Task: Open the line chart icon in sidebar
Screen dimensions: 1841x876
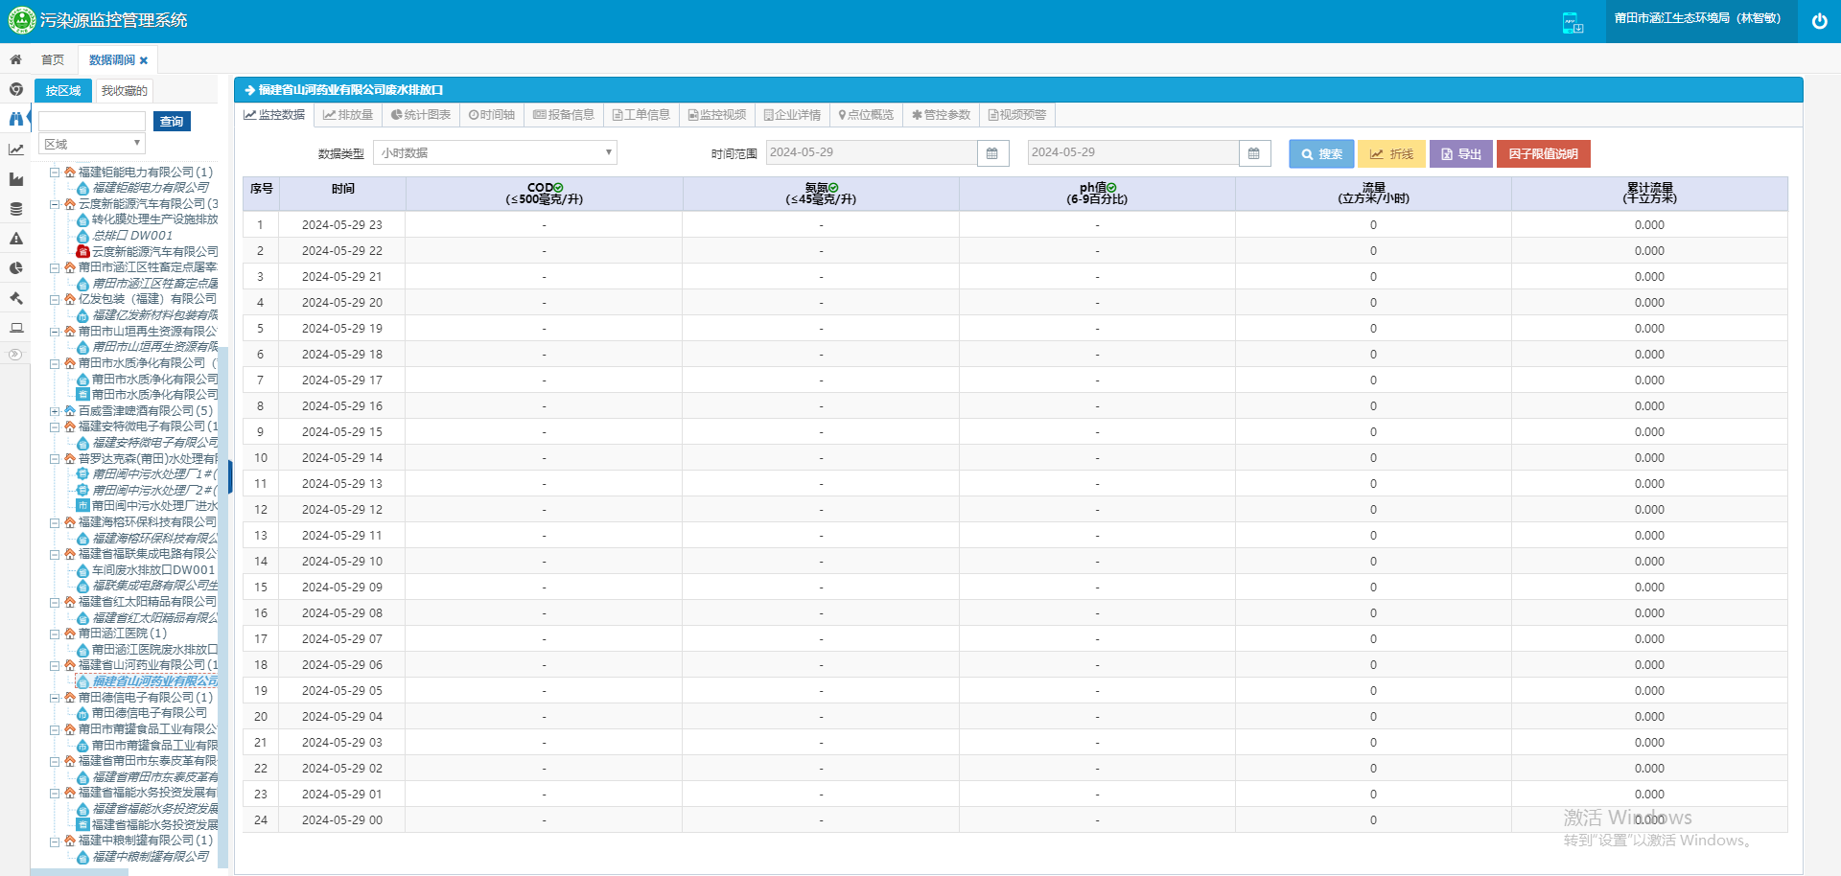Action: [15, 149]
